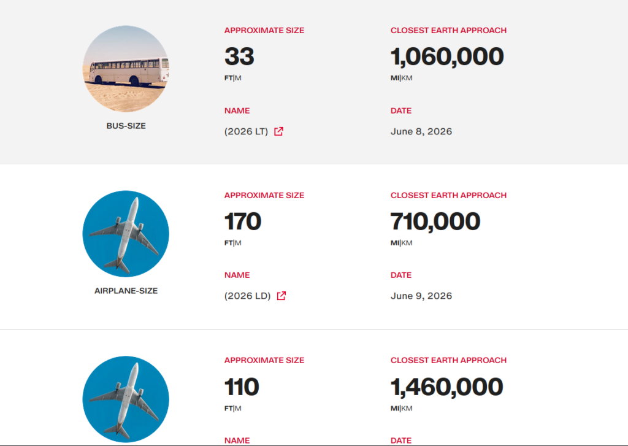
Task: Open the (2026 LT) asteroid name link
Action: [246, 131]
